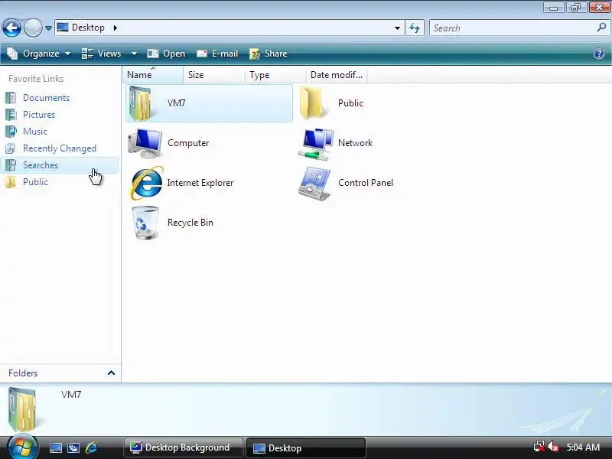
Task: Click Switch between windows quick launch icon
Action: pyautogui.click(x=73, y=448)
